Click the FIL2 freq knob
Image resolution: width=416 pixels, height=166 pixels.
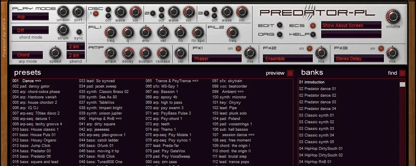point(233,32)
